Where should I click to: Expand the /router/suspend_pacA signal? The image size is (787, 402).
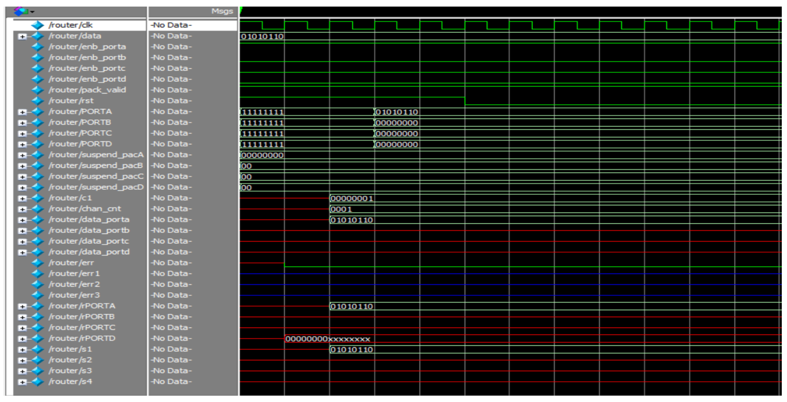[22, 155]
